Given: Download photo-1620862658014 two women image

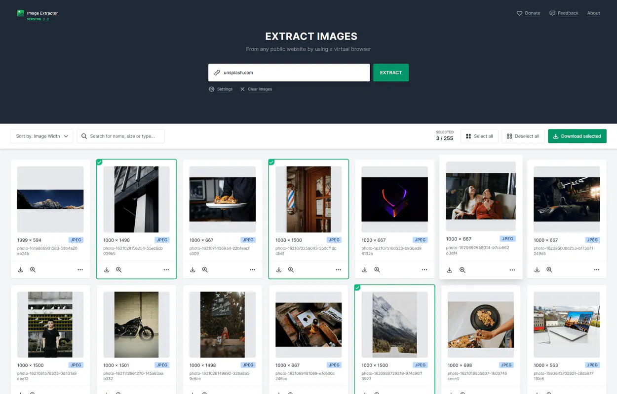Looking at the screenshot, I should (450, 270).
